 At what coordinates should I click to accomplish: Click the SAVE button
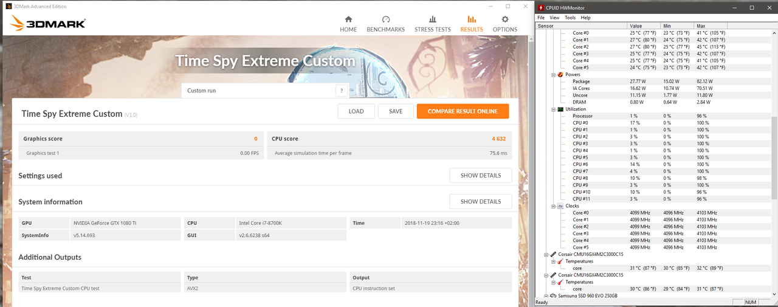click(396, 111)
